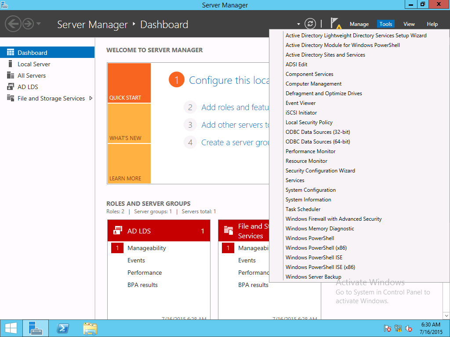
Task: Open Windows Server Backup
Action: [313, 277]
